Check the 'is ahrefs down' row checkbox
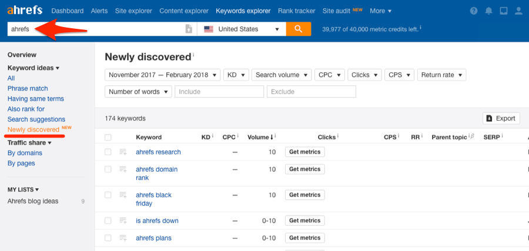 [108, 220]
